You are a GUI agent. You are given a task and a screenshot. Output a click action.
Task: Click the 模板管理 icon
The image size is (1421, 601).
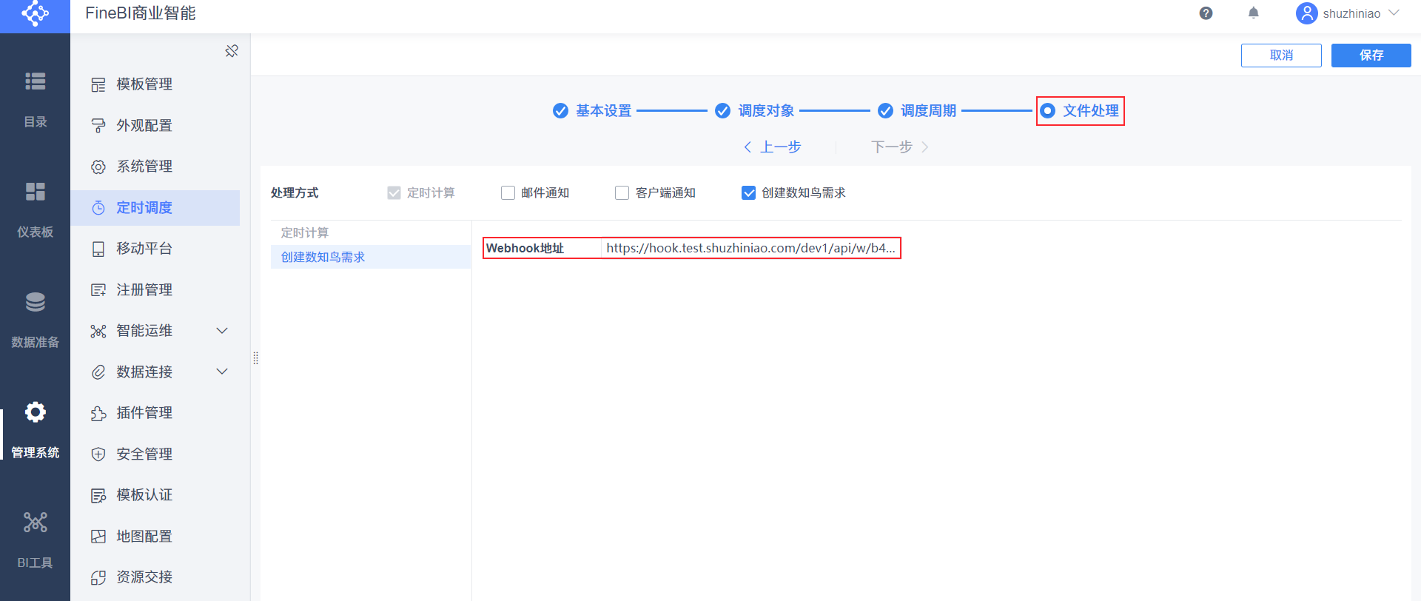[98, 84]
